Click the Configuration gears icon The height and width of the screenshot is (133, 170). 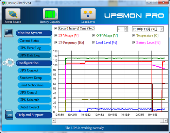tap(8, 62)
